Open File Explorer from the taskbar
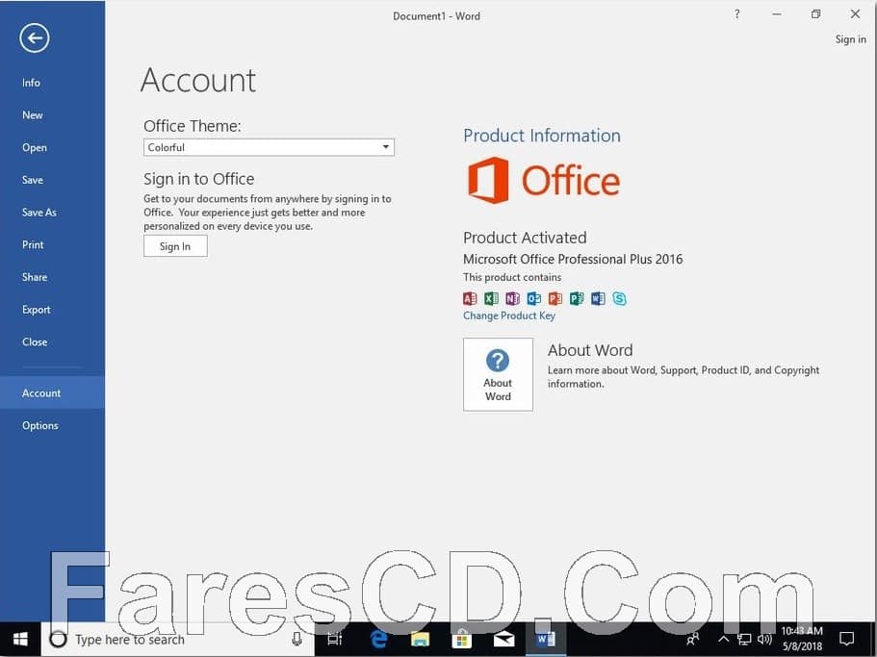Image resolution: width=877 pixels, height=657 pixels. [x=420, y=639]
